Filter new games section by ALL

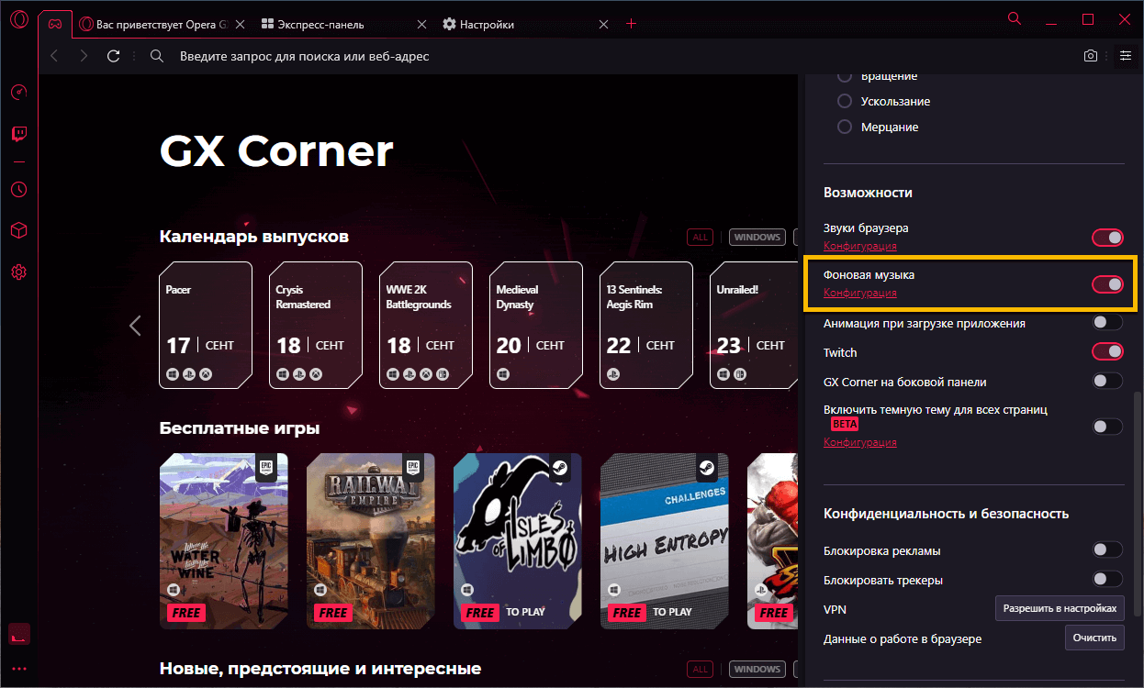pyautogui.click(x=701, y=670)
